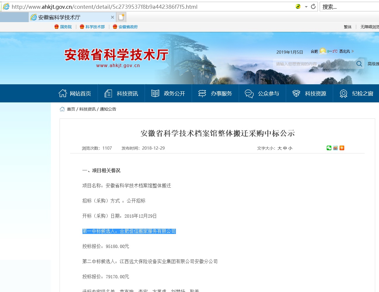Click the compatibility view icon in address bar
This screenshot has height=292, width=379.
point(298,6)
